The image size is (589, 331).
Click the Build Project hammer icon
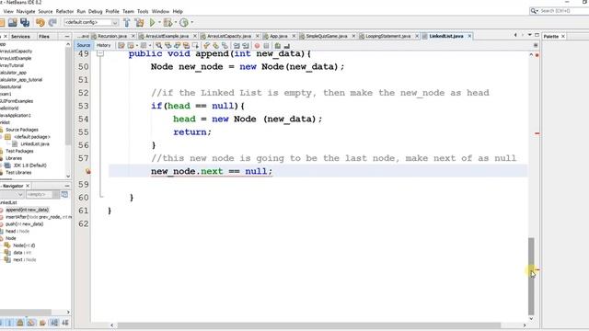click(x=127, y=22)
